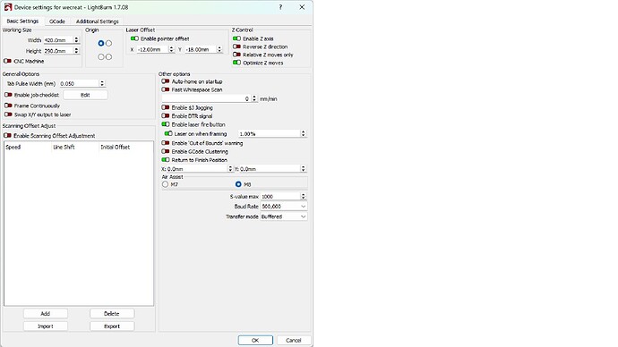Viewport: 618px width, 347px height.
Task: Toggle Return to Finish Position switch
Action: pyautogui.click(x=166, y=160)
